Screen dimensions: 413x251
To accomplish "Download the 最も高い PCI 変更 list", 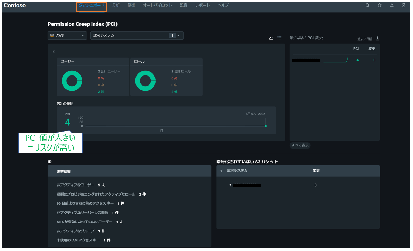I will coord(378,38).
